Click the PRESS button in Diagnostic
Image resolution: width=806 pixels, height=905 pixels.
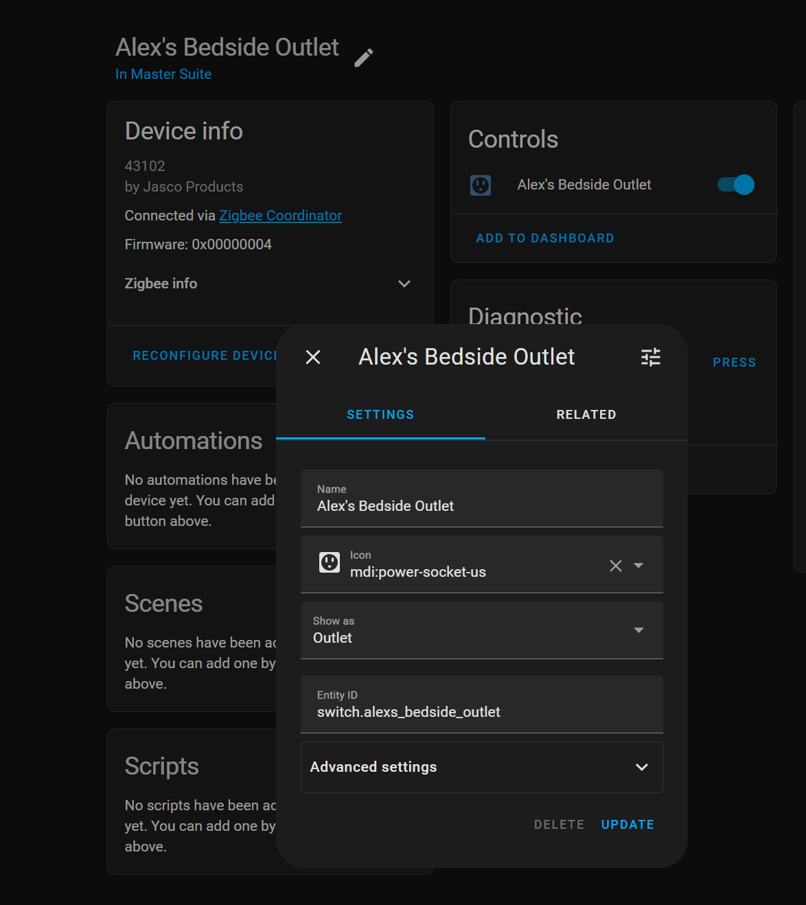pyautogui.click(x=734, y=362)
